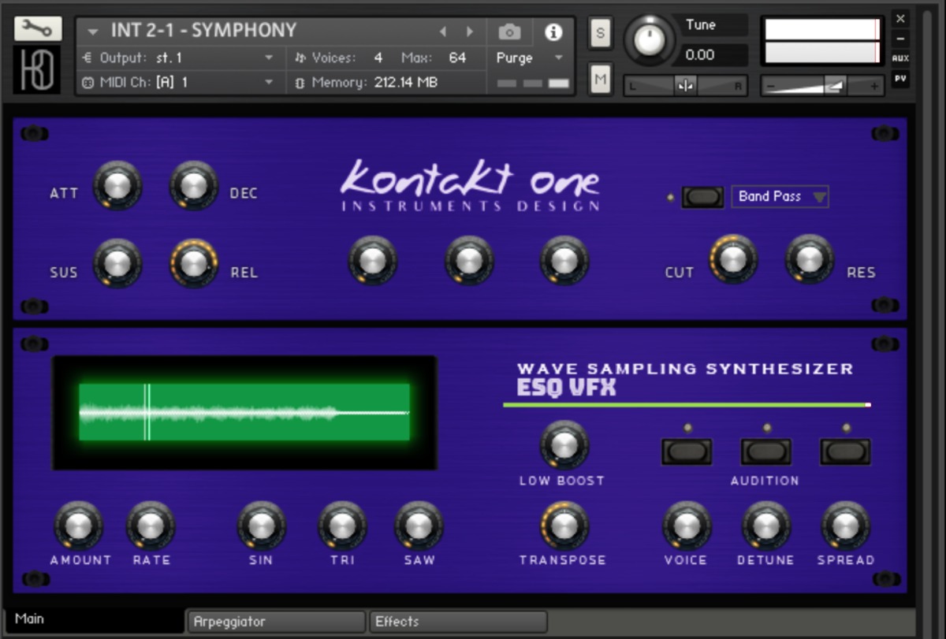Select next instrument preset arrow

pyautogui.click(x=470, y=32)
